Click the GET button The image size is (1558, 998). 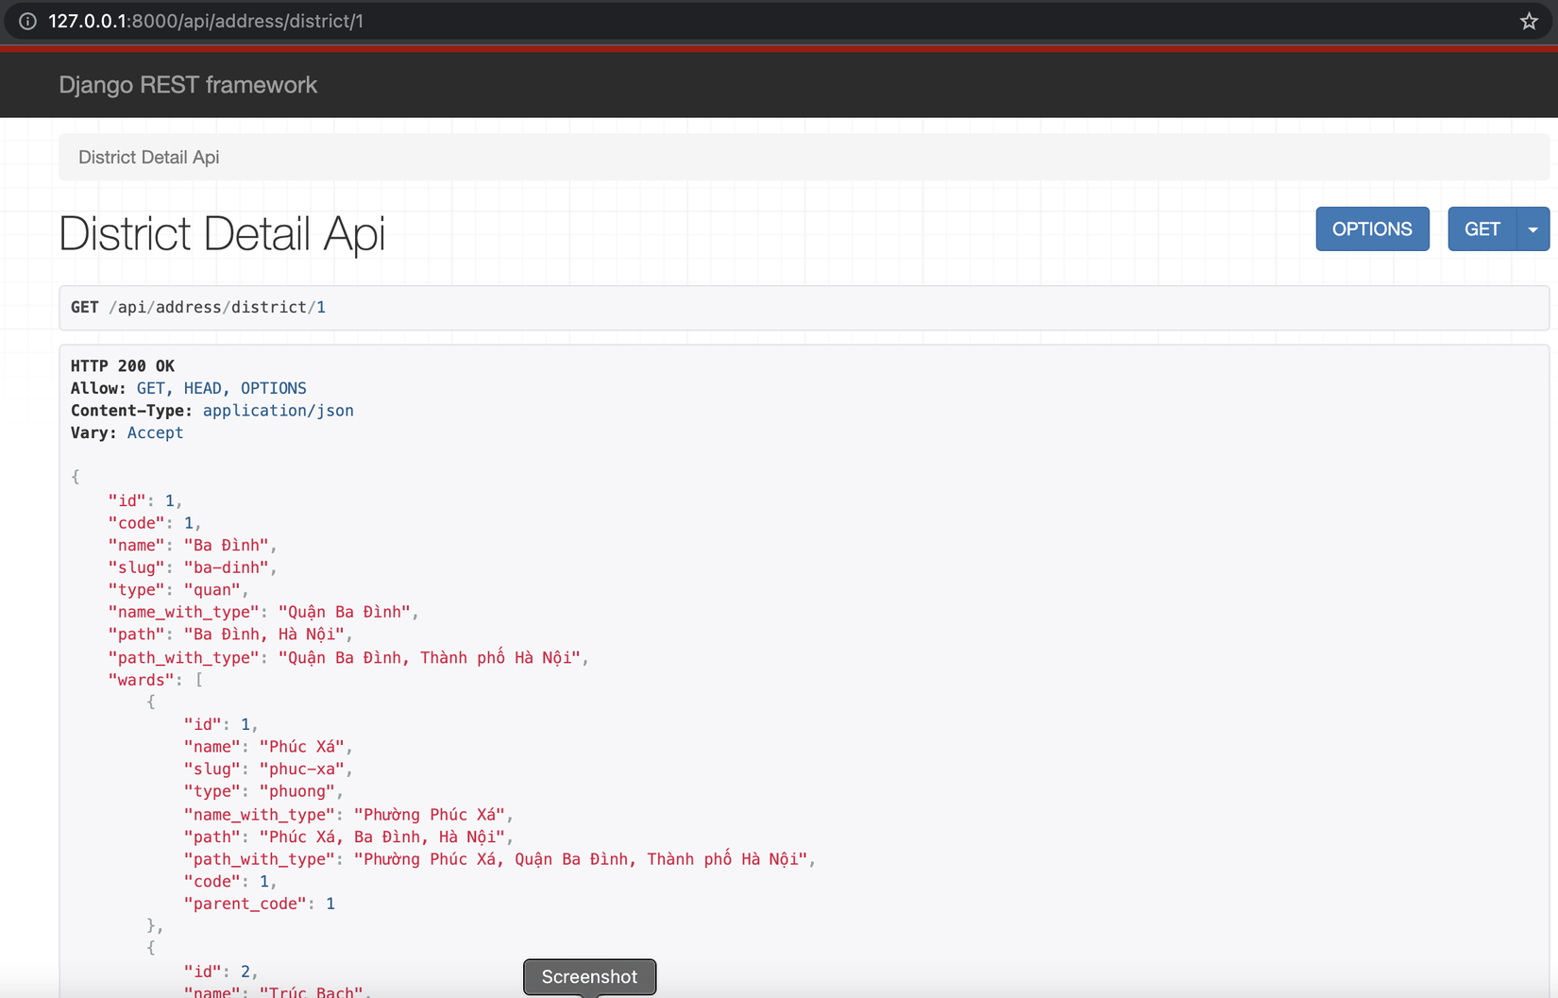[x=1482, y=229]
